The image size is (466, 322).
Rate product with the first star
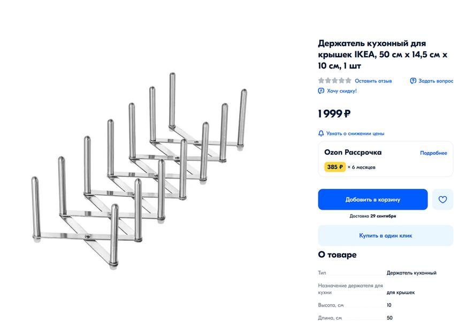click(322, 81)
